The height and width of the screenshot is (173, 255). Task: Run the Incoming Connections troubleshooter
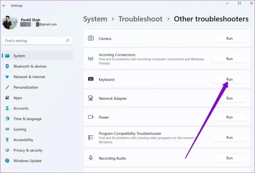[x=229, y=59]
